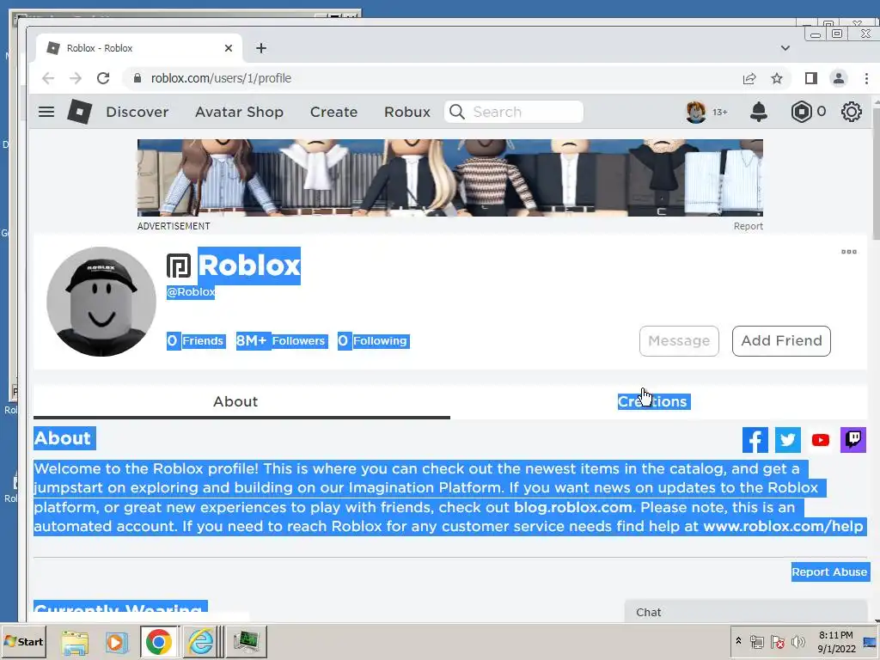Share this page icon

click(749, 78)
